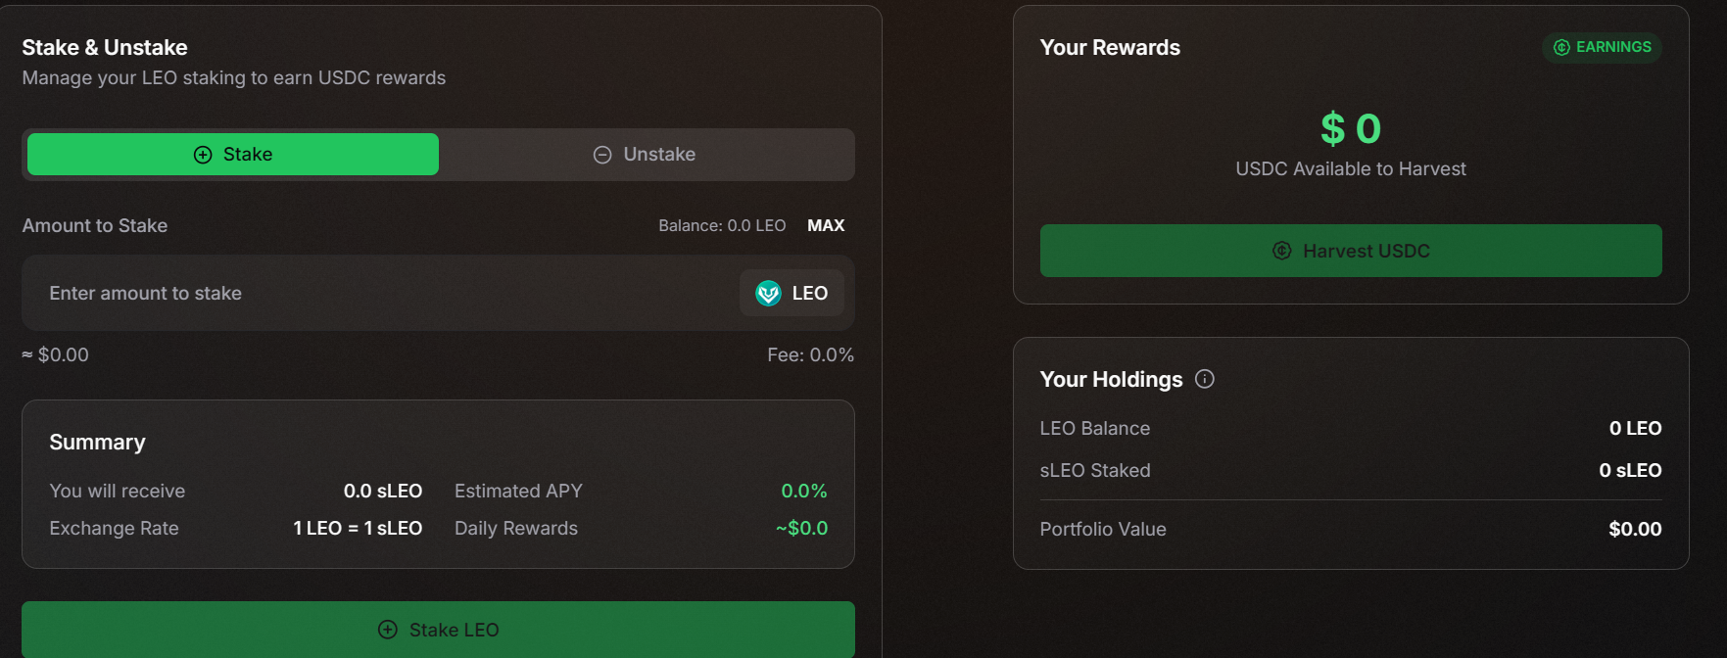Click the $ 0 rewards amount
The width and height of the screenshot is (1727, 658).
(1351, 128)
